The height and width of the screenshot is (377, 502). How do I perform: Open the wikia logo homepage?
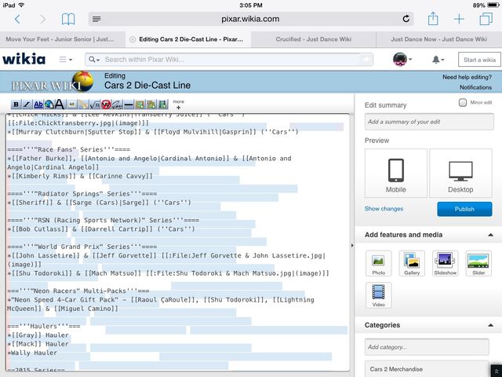coord(24,60)
